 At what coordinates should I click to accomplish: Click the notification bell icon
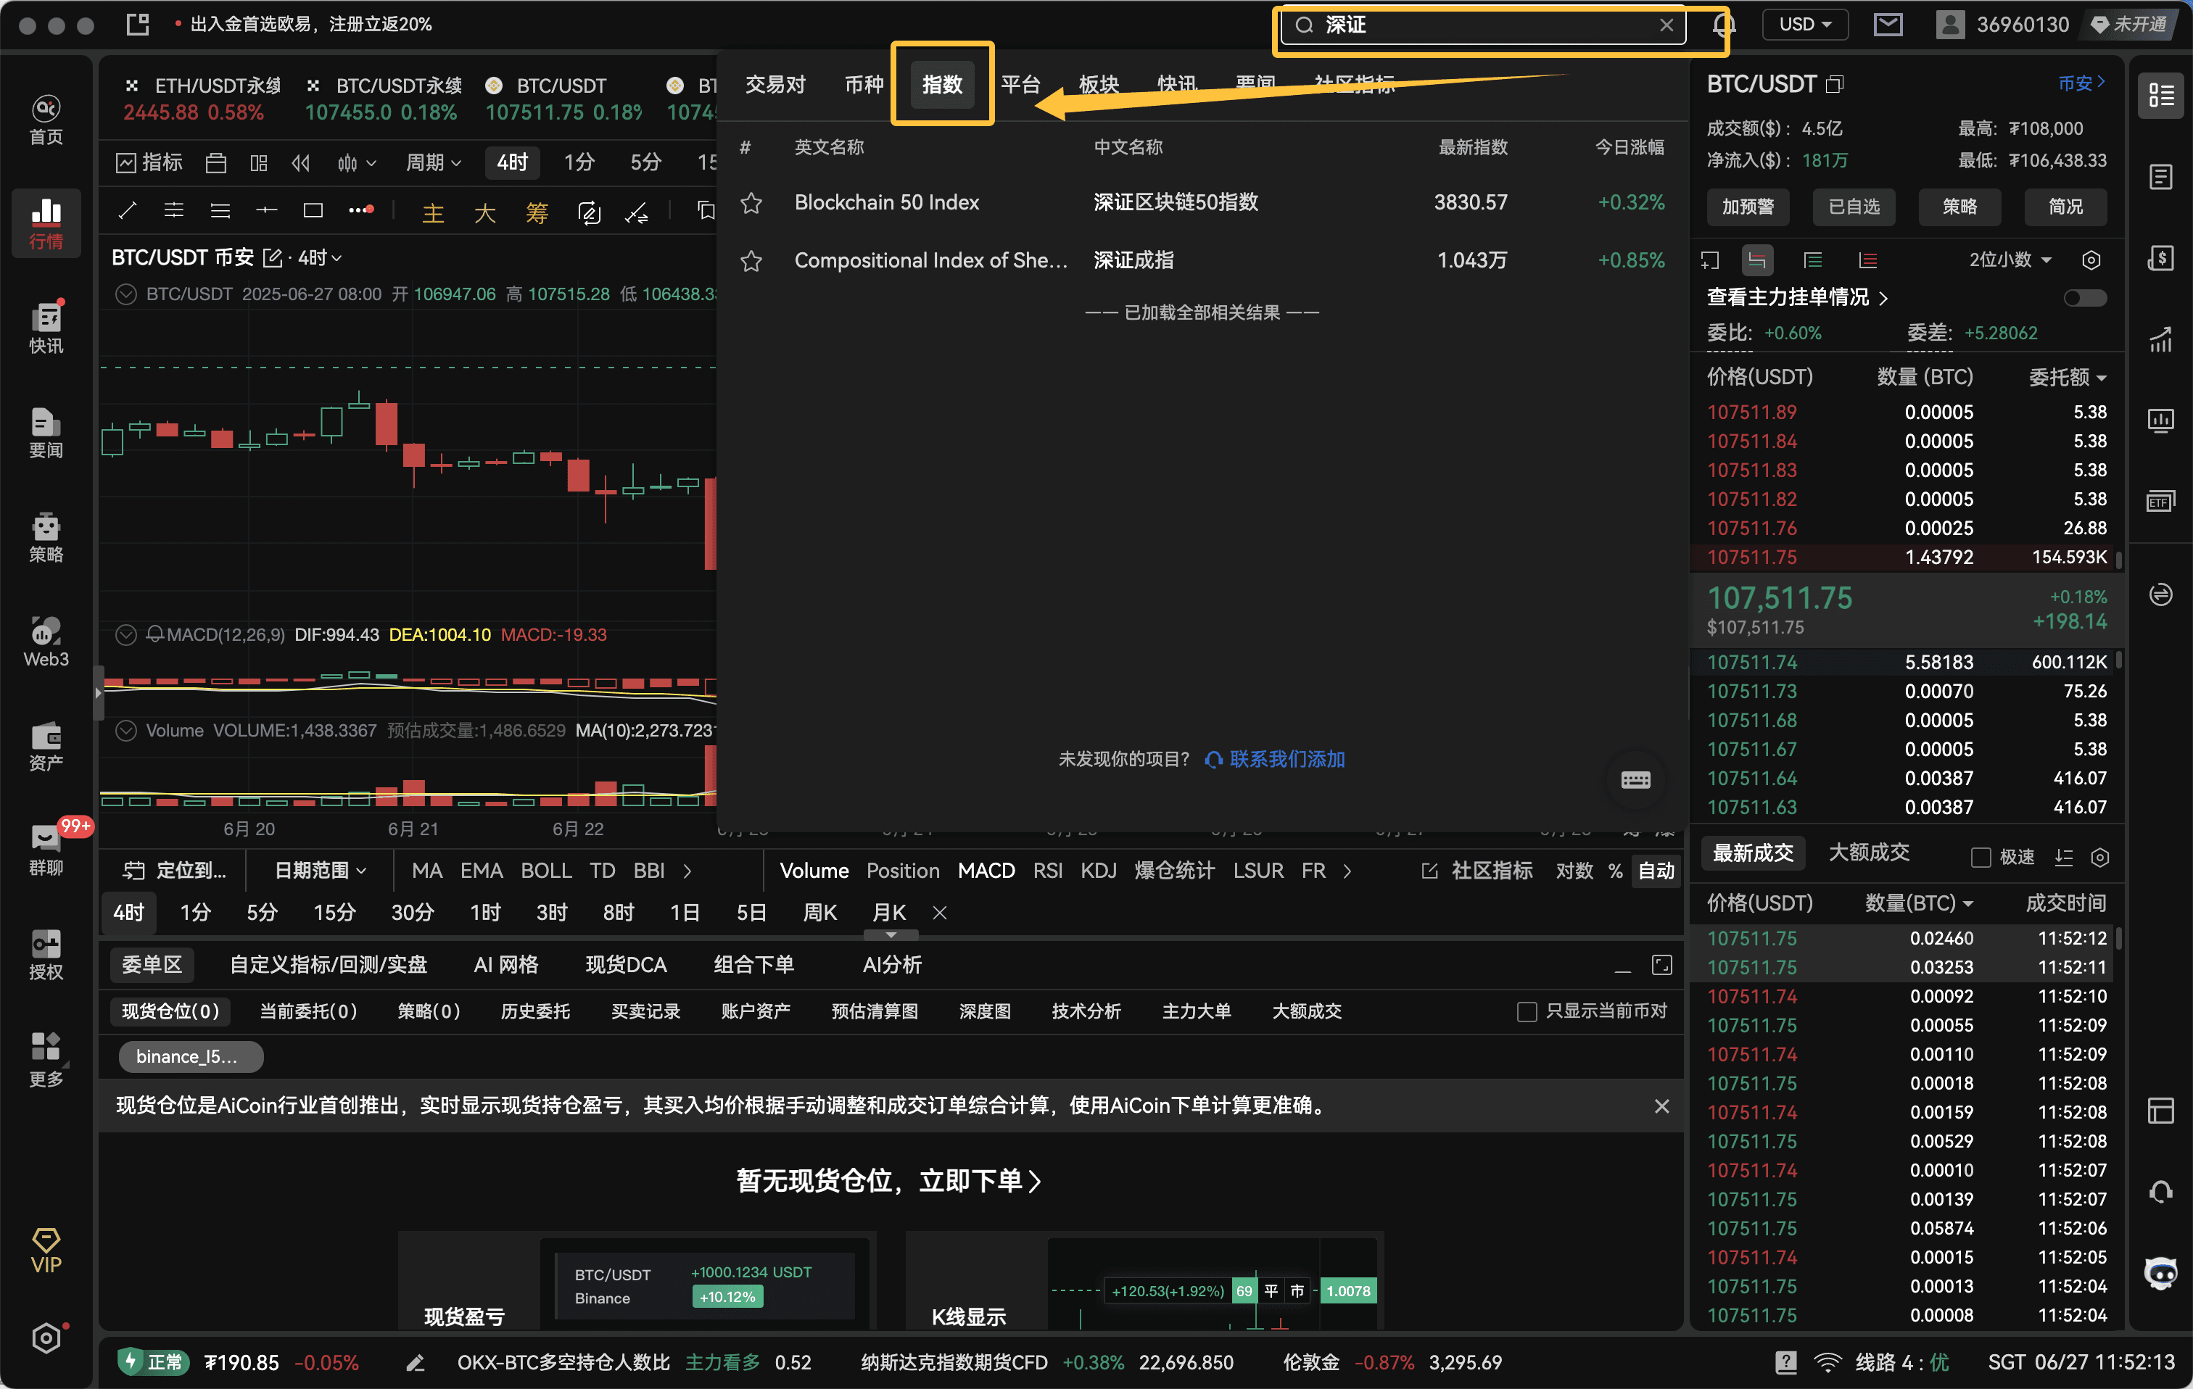click(1723, 25)
